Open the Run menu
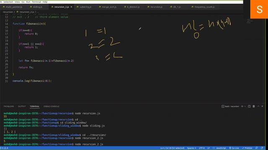The image size is (268, 150). point(28,2)
